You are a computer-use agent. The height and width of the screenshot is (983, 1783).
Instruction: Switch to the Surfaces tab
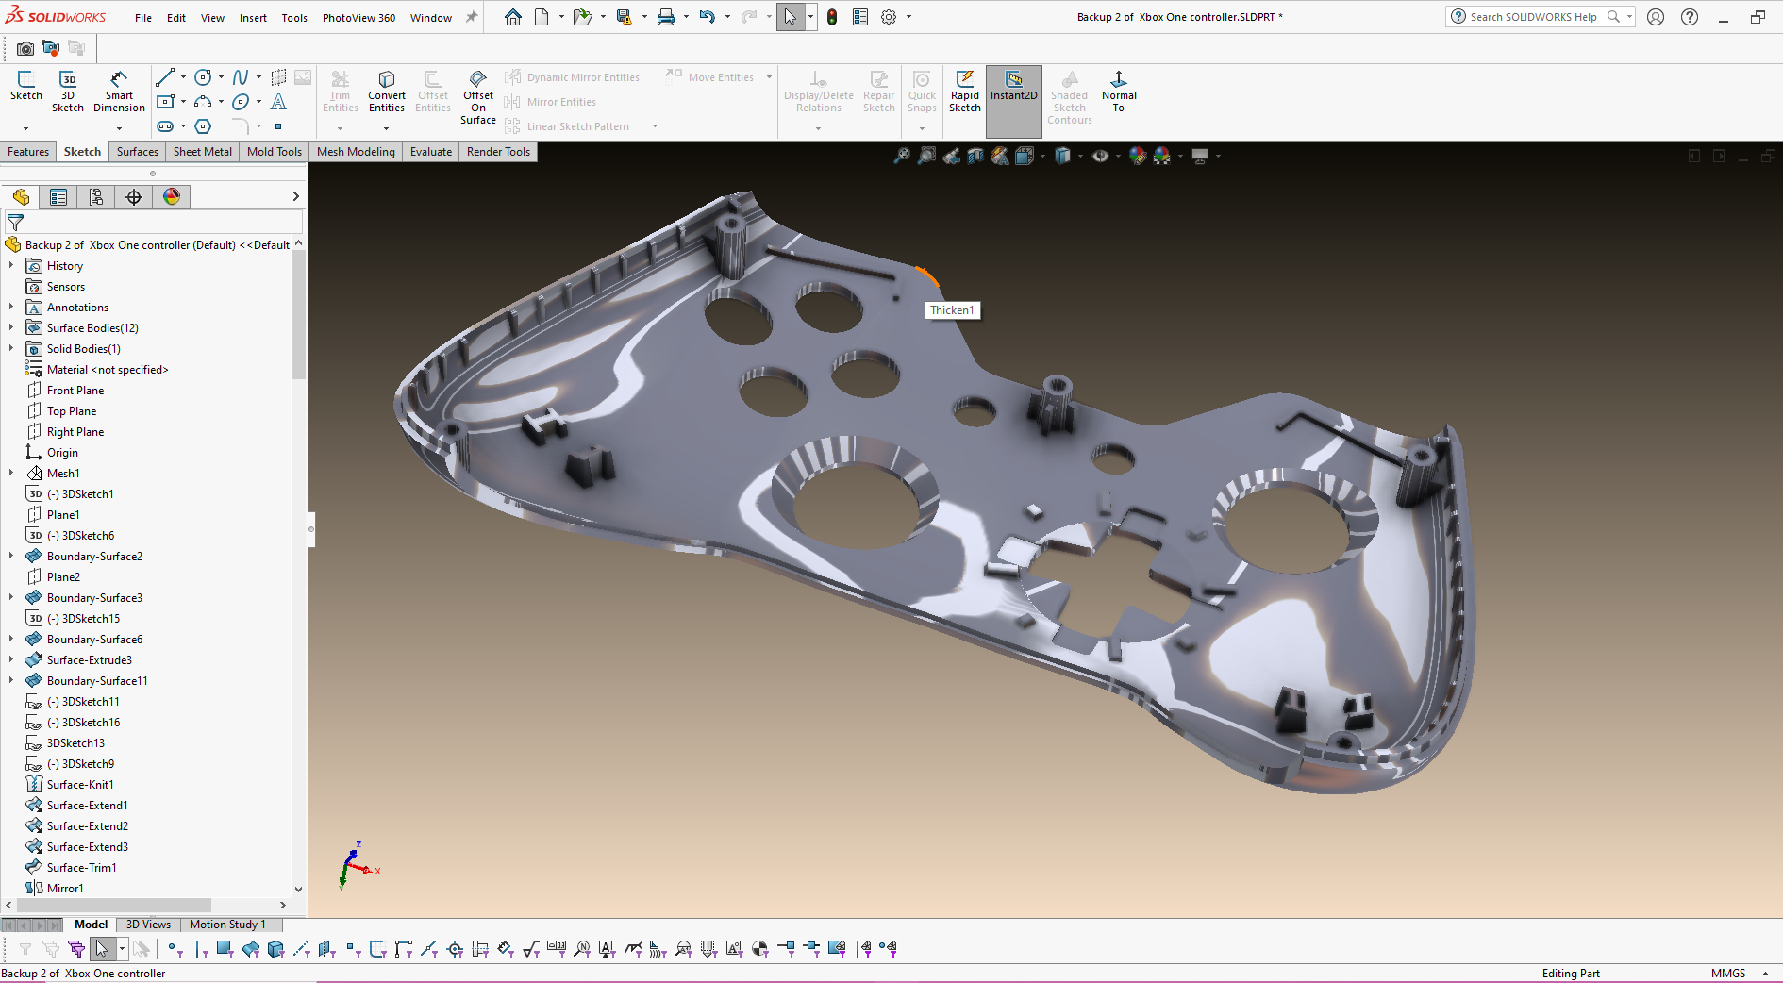(137, 152)
